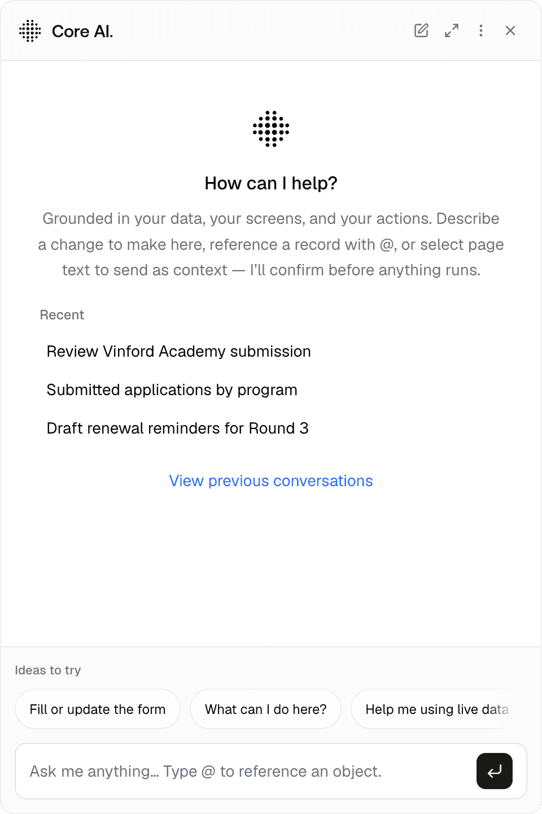Image resolution: width=542 pixels, height=814 pixels.
Task: Choose Help me using live data suggestion
Action: tap(438, 709)
